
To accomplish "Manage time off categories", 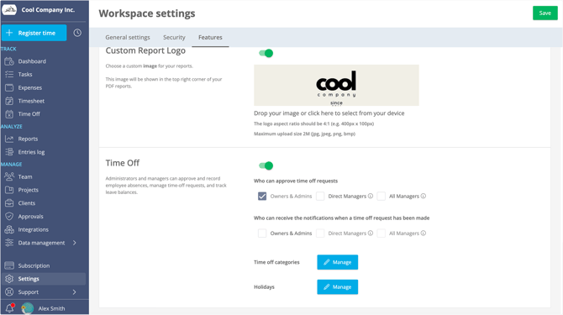I will click(337, 262).
